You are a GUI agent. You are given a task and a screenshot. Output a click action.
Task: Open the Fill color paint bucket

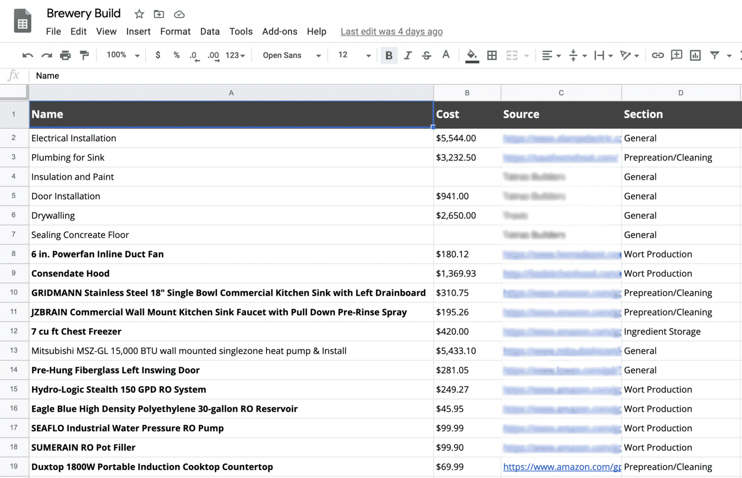tap(471, 56)
